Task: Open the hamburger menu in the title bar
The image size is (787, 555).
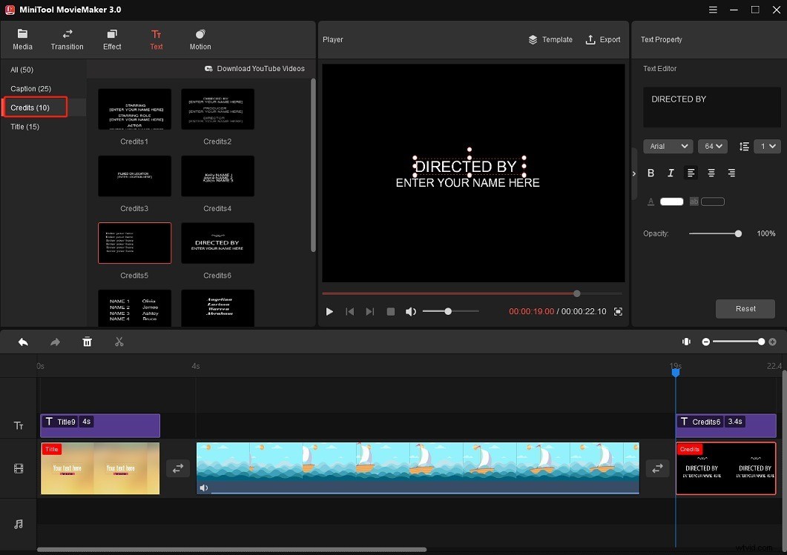Action: point(713,10)
